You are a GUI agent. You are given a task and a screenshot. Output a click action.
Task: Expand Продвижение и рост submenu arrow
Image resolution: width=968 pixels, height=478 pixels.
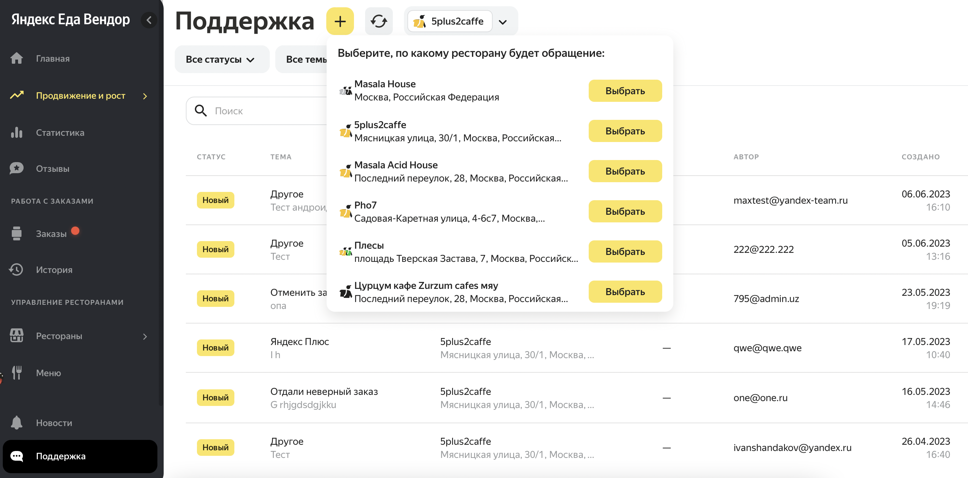(x=145, y=96)
